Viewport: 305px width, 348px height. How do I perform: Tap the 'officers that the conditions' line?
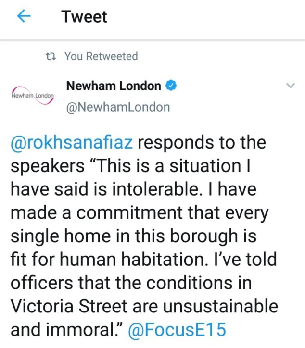tap(130, 283)
